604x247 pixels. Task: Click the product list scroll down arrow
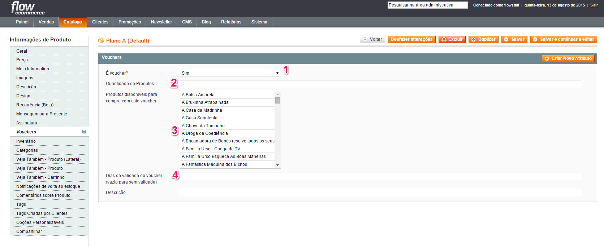tap(277, 165)
